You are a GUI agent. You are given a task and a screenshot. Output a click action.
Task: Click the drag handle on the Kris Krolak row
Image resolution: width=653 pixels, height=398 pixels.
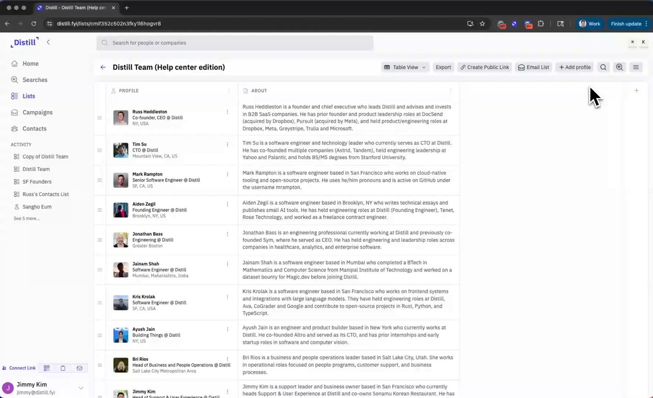[99, 303]
